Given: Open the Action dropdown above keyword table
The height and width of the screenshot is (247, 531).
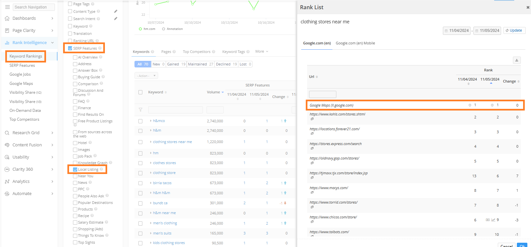Looking at the screenshot, I should [146, 76].
